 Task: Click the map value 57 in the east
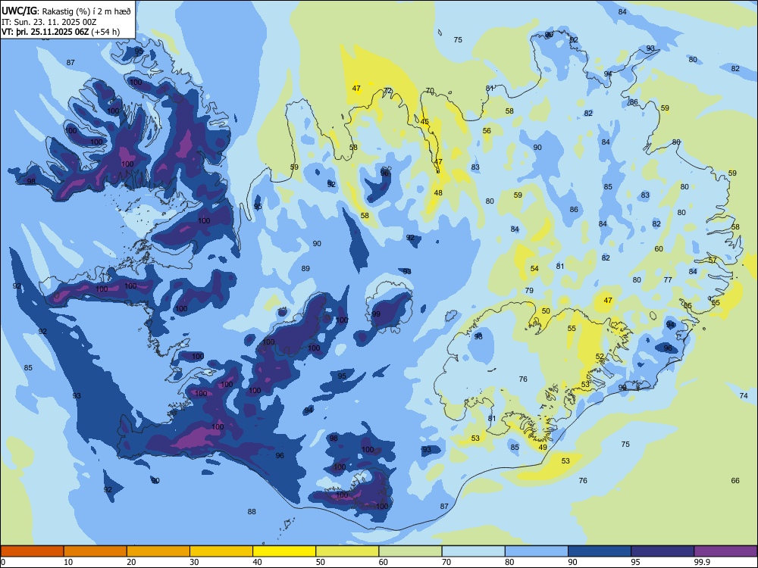click(713, 260)
